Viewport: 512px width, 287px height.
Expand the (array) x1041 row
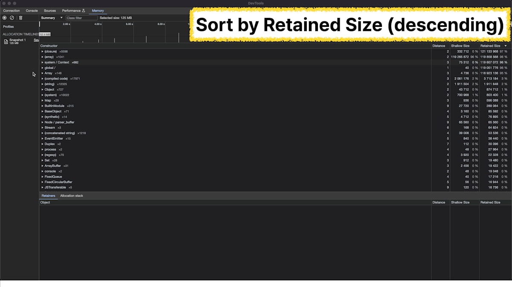point(42,57)
